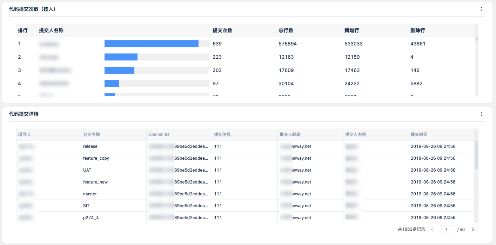Click the 分支名称 column header
Image resolution: width=496 pixels, height=245 pixels.
[114, 135]
